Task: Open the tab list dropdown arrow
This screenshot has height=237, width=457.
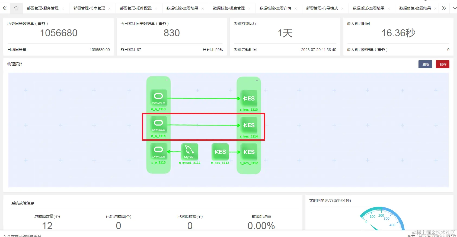Action: (455, 8)
